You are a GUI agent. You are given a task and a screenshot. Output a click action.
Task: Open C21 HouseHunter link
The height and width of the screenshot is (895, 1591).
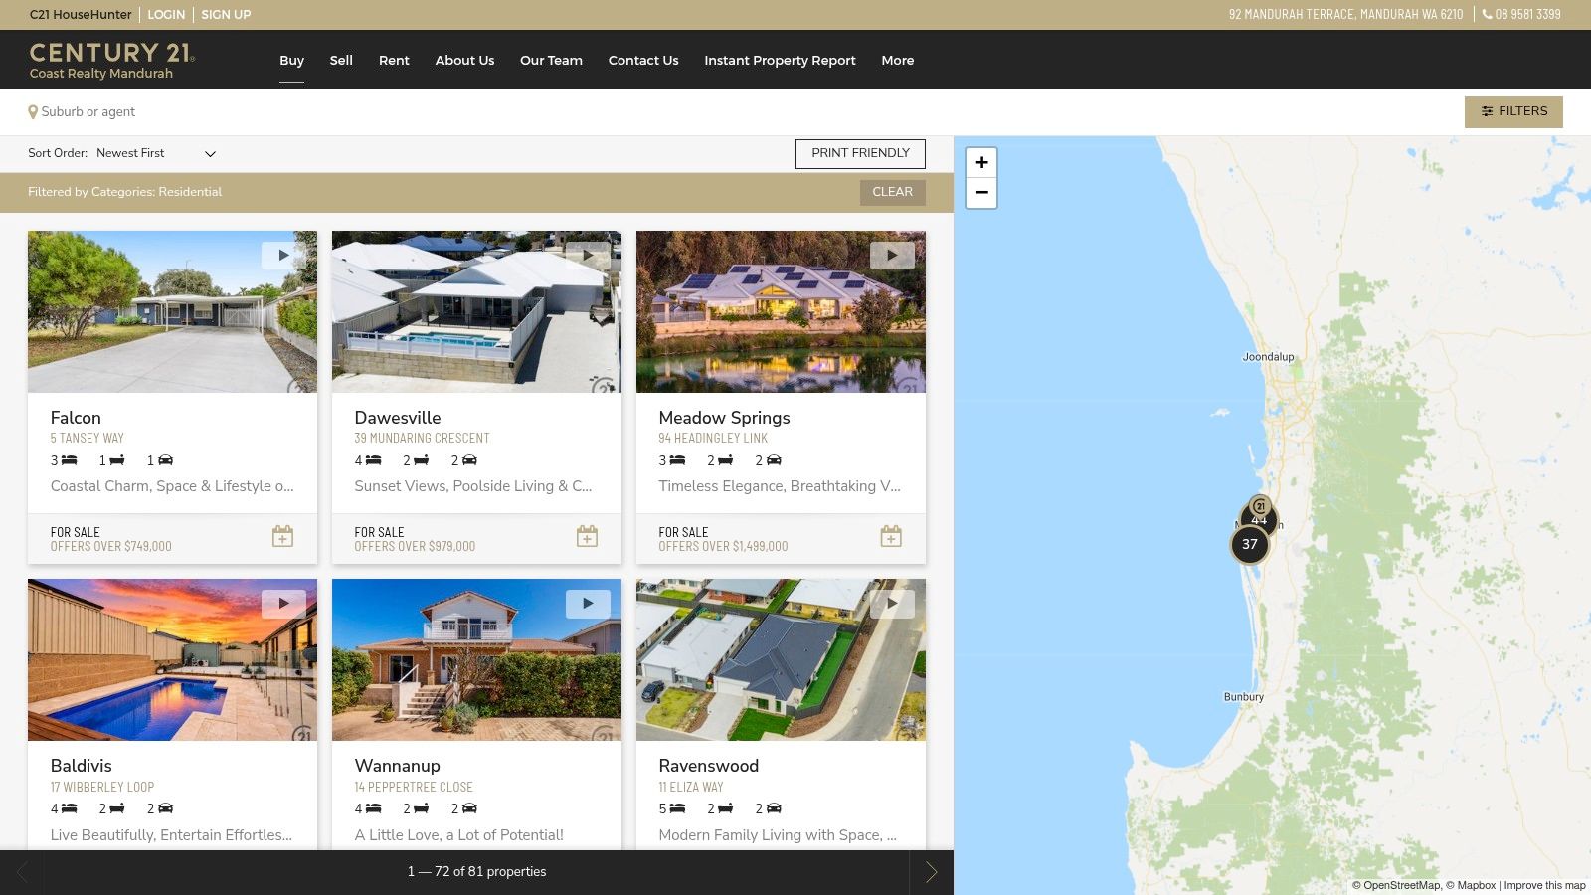(x=81, y=14)
